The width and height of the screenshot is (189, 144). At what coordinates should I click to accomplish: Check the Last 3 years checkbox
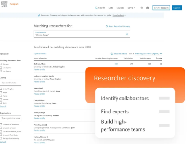(1, 71)
